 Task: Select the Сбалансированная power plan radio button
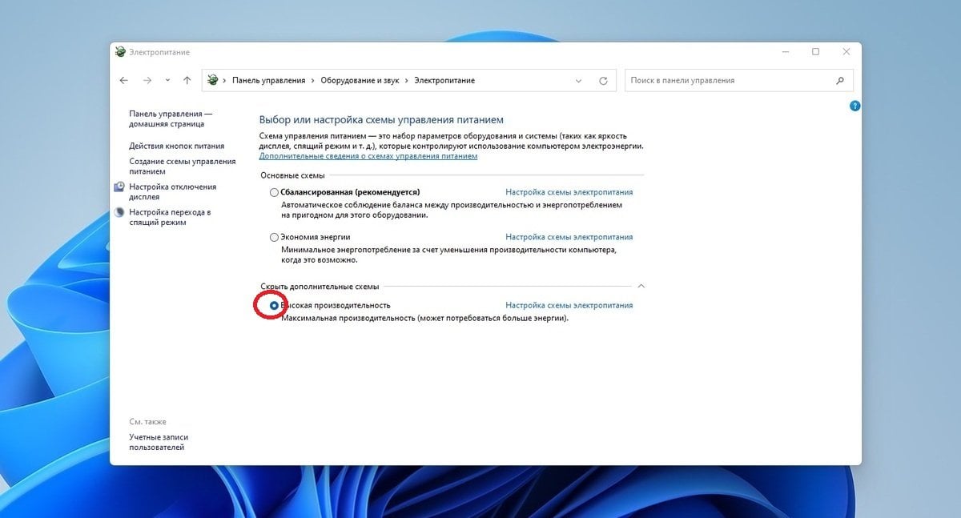[275, 192]
